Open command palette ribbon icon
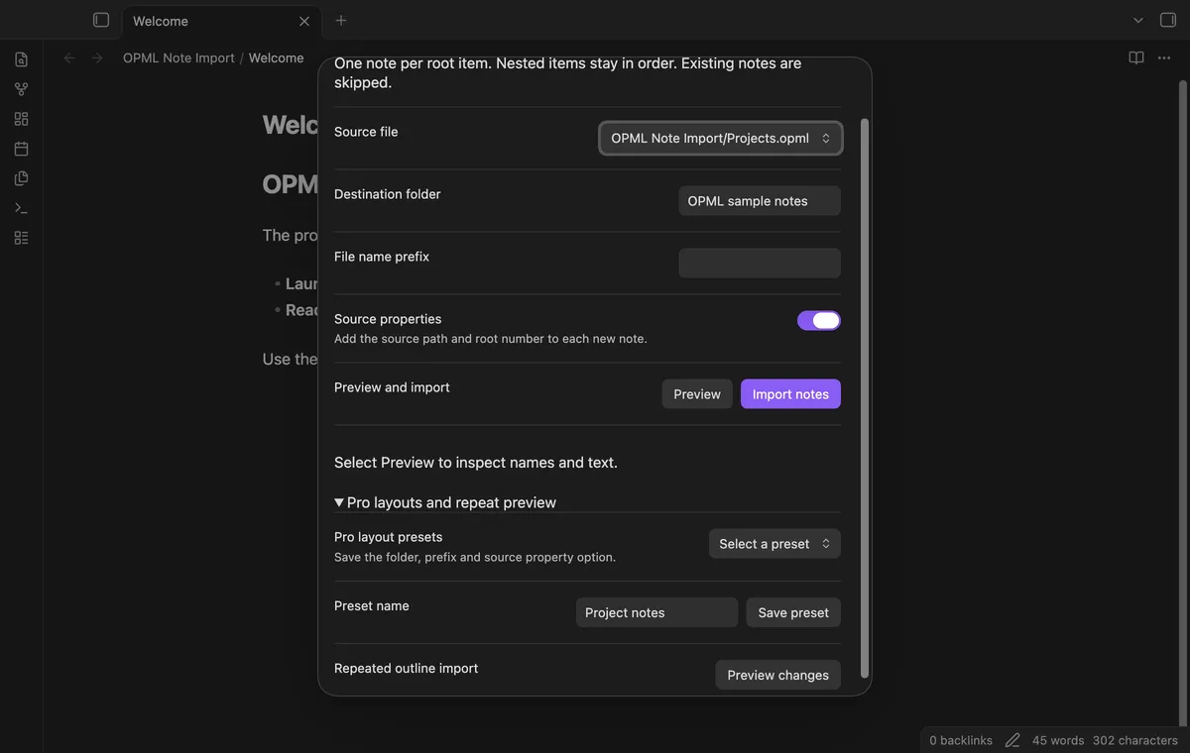1190x753 pixels. 21,208
